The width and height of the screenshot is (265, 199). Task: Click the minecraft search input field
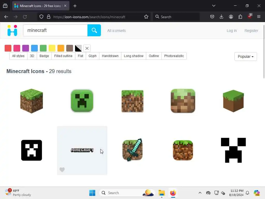pyautogui.click(x=55, y=30)
